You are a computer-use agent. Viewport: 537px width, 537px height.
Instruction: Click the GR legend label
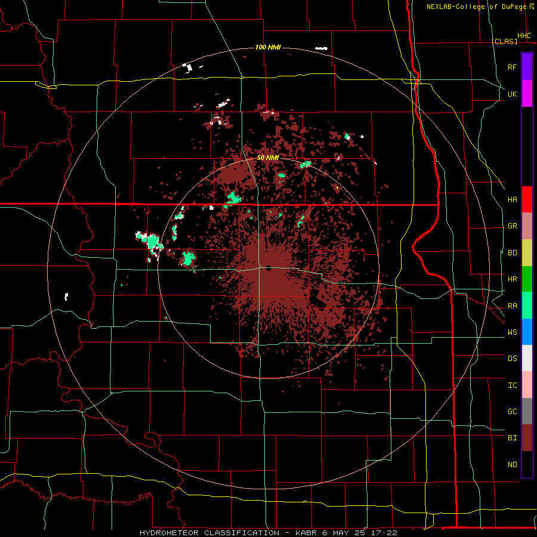(x=512, y=226)
